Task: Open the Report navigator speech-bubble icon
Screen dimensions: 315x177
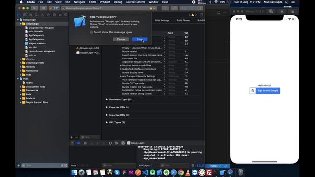Action: click(66, 15)
